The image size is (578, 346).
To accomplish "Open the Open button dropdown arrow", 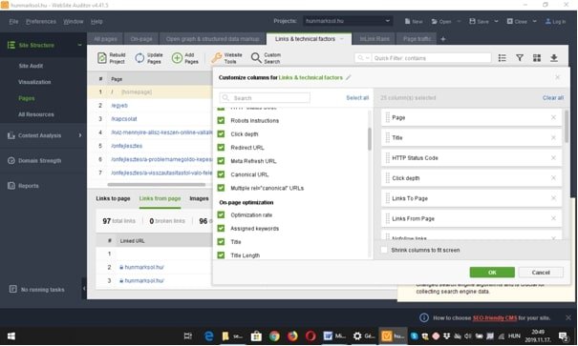I will point(459,21).
